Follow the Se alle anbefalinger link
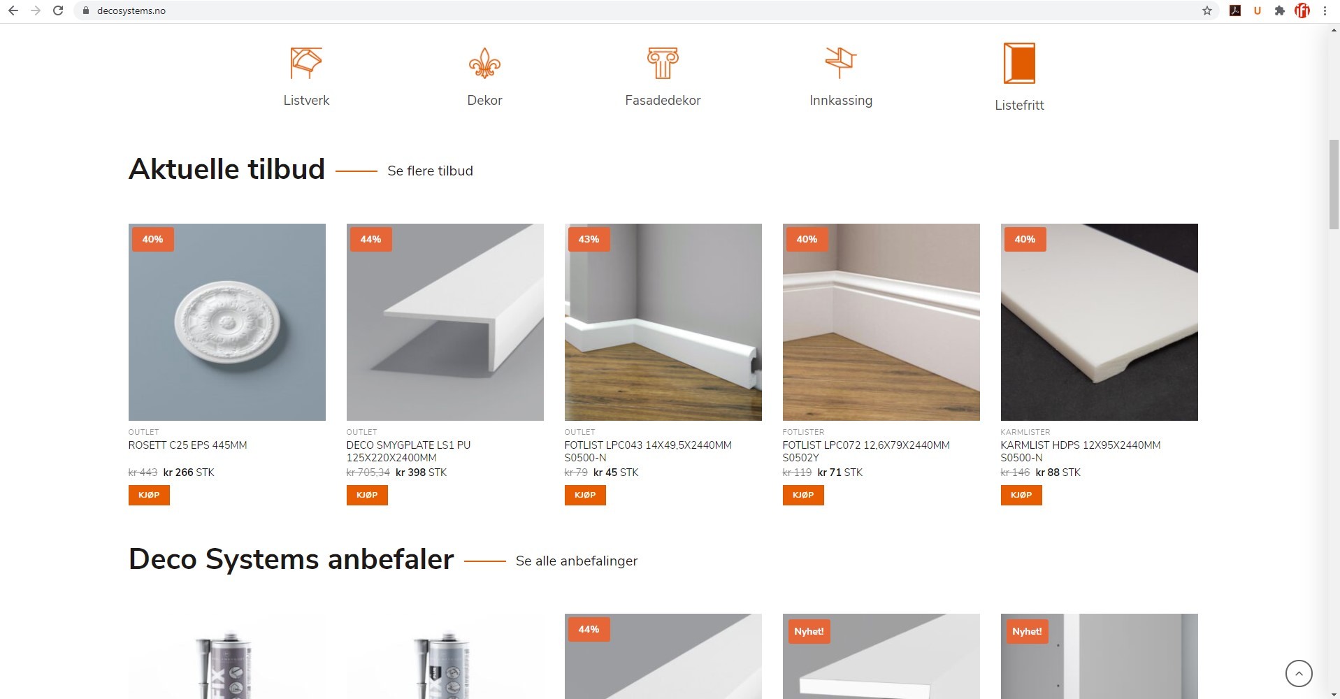Viewport: 1340px width, 699px height. (577, 561)
